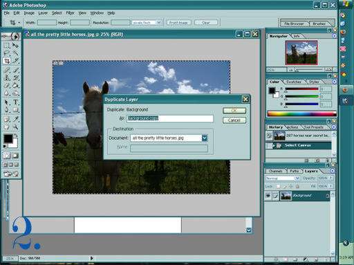
Task: Open the Layers palette menu arrow
Action: pyautogui.click(x=333, y=171)
